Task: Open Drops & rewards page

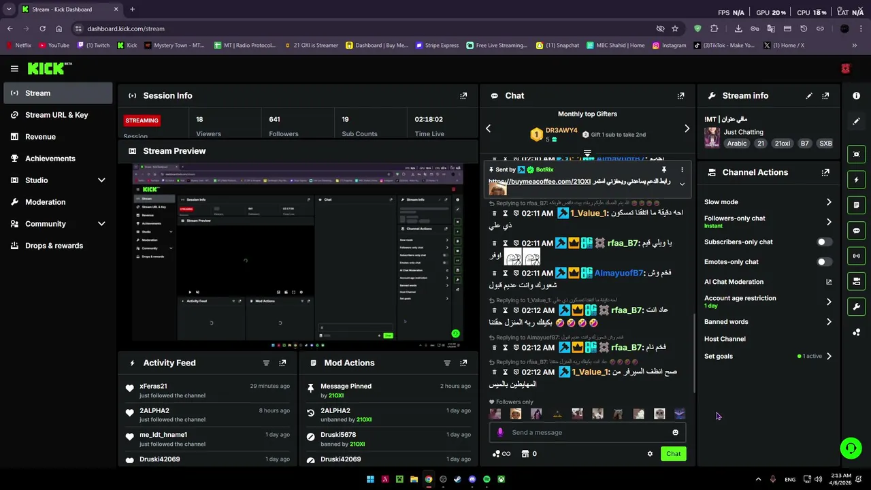Action: [58, 246]
